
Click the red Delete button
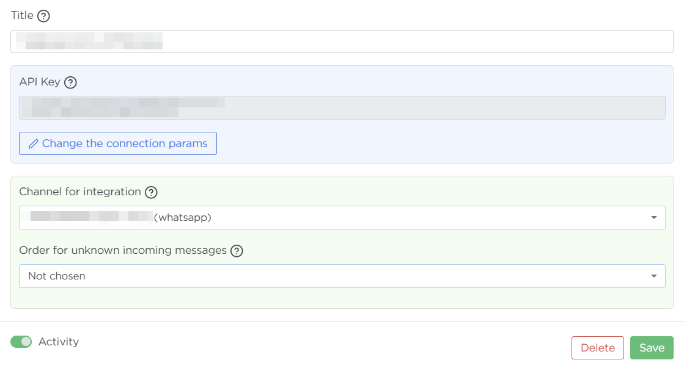tap(597, 348)
